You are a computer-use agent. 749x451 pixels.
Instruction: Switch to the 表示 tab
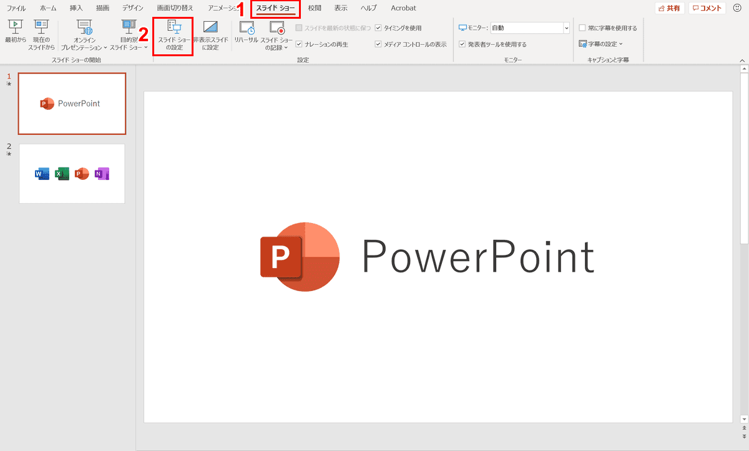coord(341,8)
